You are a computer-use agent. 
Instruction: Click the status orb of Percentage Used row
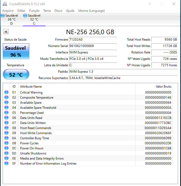[x=6, y=113]
